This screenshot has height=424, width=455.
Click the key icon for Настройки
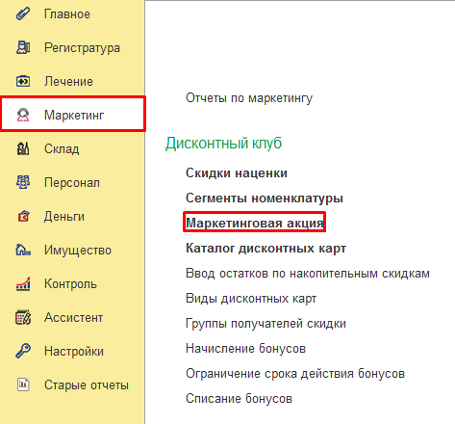(x=23, y=351)
